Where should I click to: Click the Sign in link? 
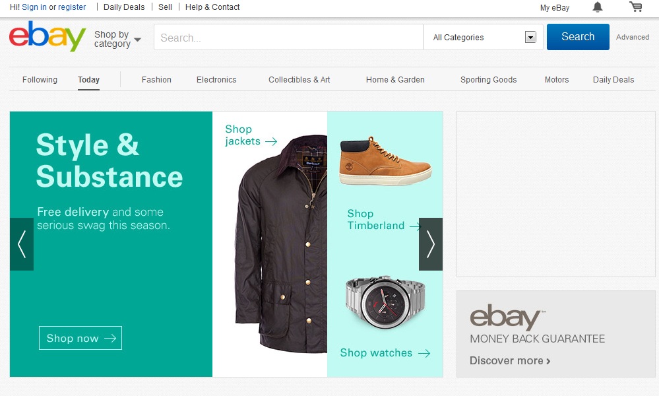(x=34, y=7)
